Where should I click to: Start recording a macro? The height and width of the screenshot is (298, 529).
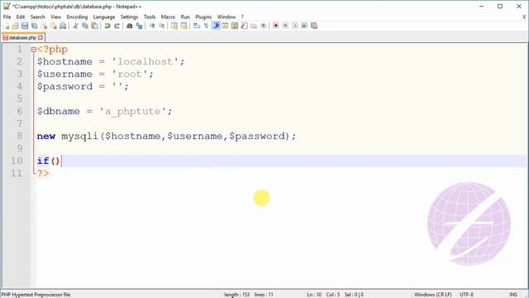click(x=275, y=26)
